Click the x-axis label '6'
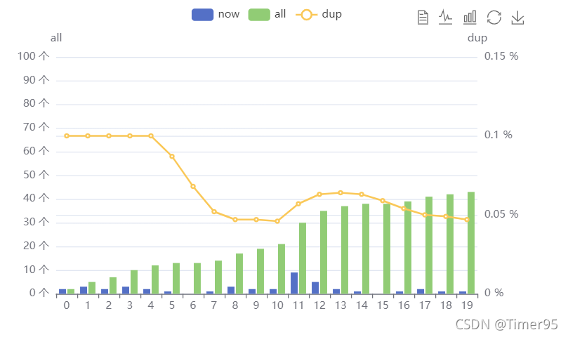This screenshot has width=568, height=337. pos(193,305)
